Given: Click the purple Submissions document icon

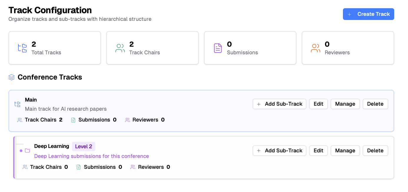Looking at the screenshot, I should 218,48.
